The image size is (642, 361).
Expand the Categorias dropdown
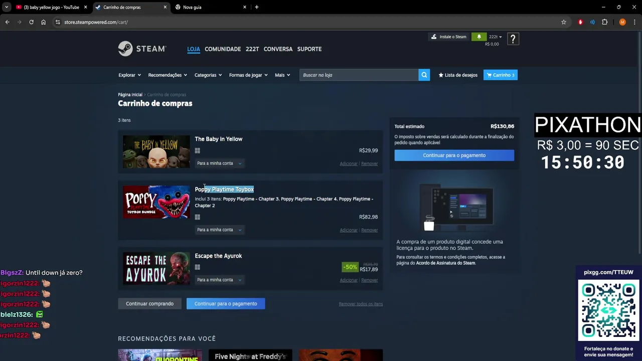208,75
